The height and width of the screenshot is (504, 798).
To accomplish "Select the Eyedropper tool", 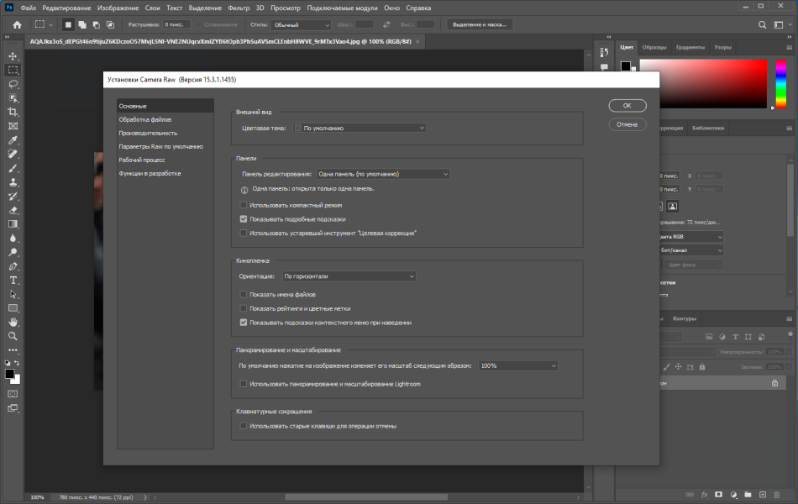I will point(13,140).
